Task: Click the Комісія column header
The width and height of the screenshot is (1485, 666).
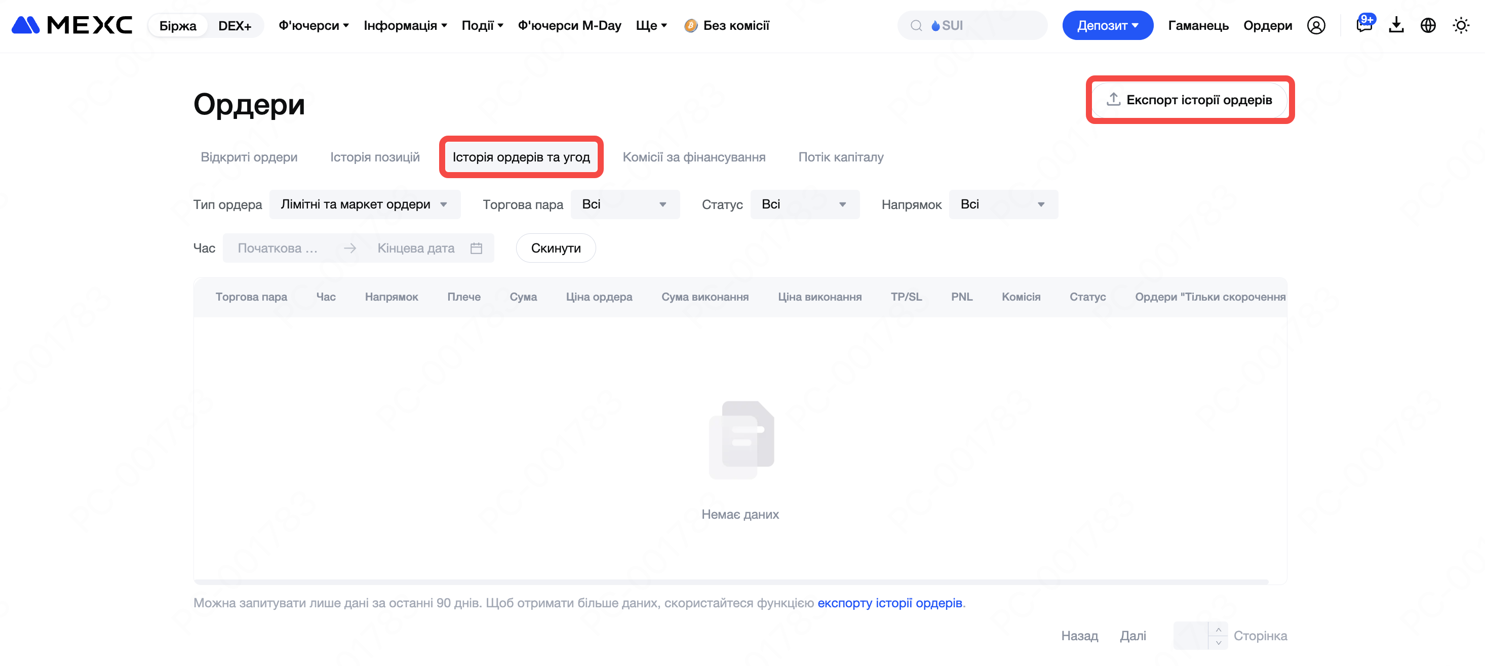Action: pos(1021,297)
